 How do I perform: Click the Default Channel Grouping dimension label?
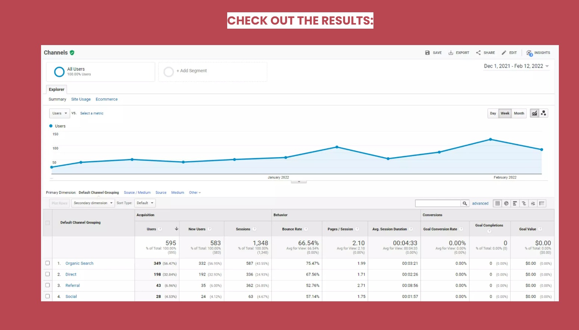point(98,193)
